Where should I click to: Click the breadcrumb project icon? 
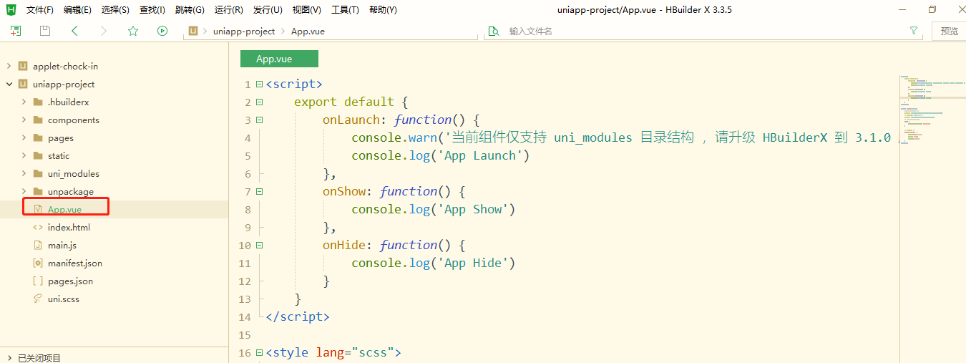(x=193, y=31)
